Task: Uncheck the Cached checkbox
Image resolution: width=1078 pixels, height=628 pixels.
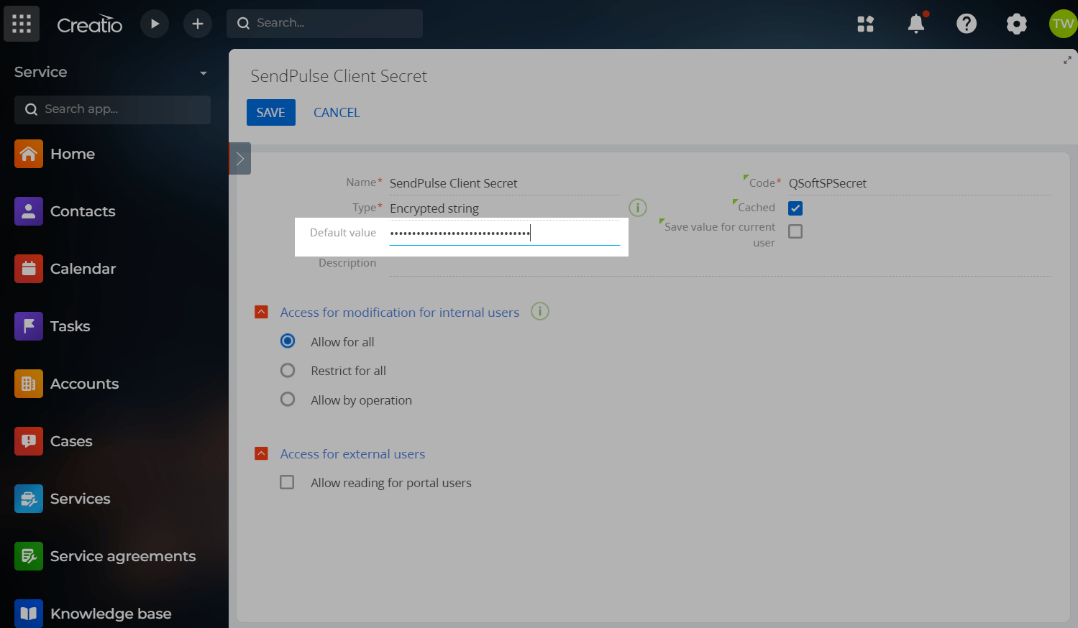Action: pos(795,208)
